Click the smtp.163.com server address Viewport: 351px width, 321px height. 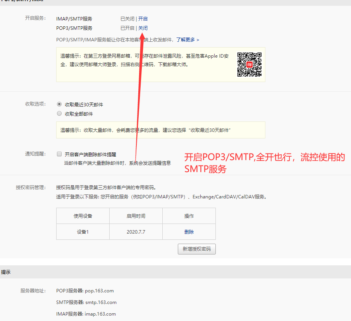tap(100, 302)
